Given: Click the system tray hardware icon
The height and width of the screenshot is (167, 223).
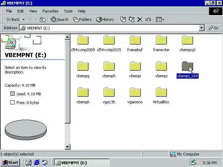Looking at the screenshot, I should tap(194, 162).
